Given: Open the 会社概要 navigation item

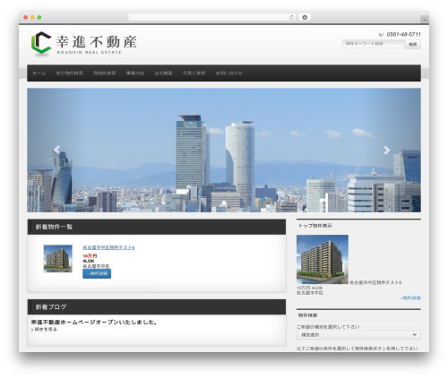Looking at the screenshot, I should [163, 73].
